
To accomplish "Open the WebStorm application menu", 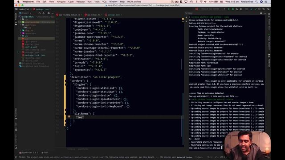I will pos(28,2).
